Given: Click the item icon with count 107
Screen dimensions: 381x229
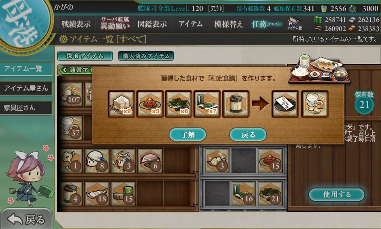Looking at the screenshot, I should [71, 94].
